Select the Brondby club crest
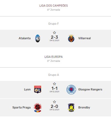 click(x=71, y=108)
